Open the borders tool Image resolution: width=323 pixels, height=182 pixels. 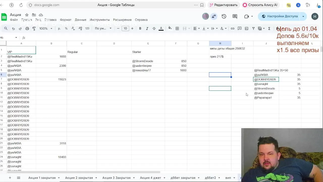click(x=177, y=29)
